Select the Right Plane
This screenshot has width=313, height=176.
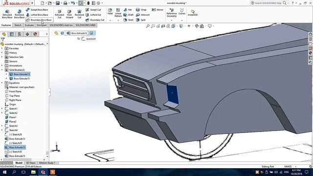click(13, 100)
